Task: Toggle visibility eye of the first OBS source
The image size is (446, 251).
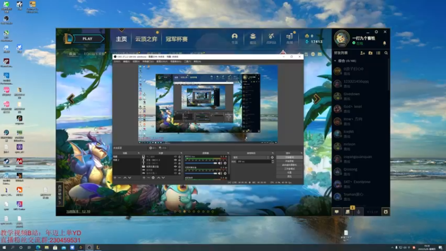Action: coord(175,157)
